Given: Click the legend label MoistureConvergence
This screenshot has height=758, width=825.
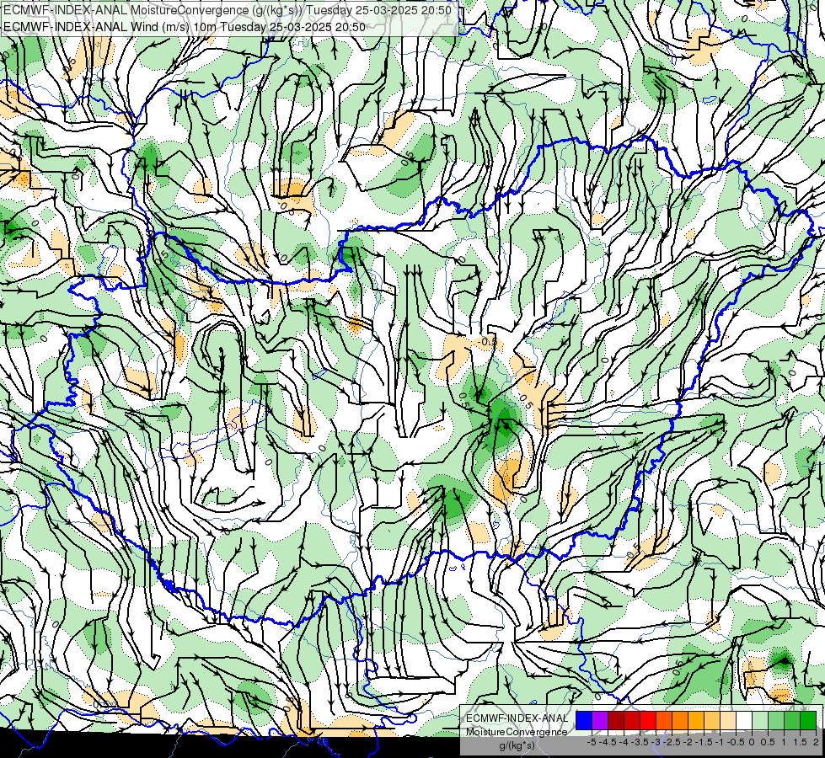Looking at the screenshot, I should pyautogui.click(x=516, y=732).
